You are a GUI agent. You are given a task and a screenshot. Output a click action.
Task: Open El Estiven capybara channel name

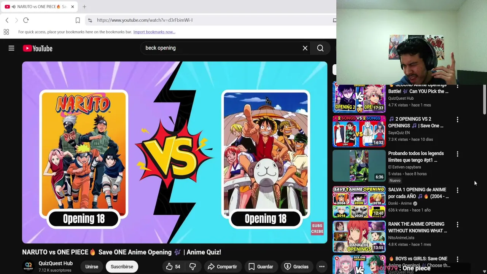(404, 167)
